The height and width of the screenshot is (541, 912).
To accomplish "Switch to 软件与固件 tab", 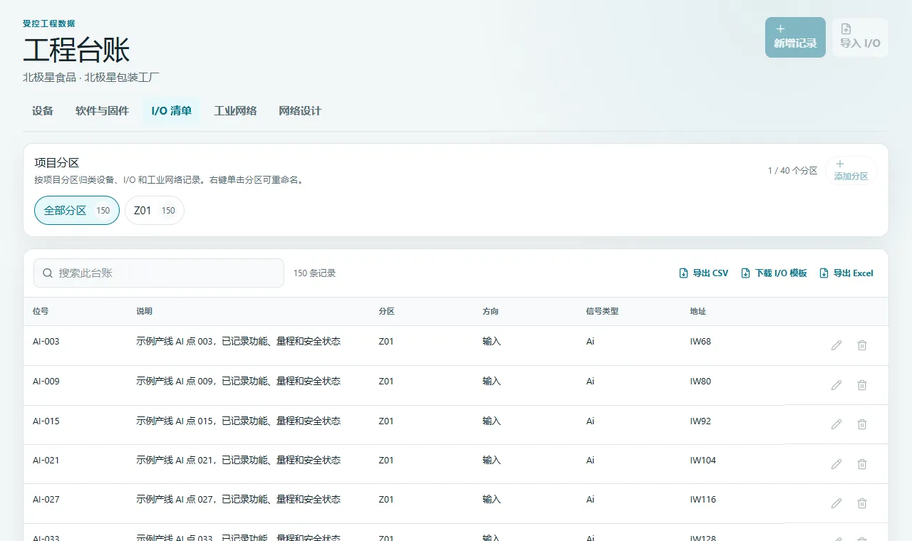I will [x=102, y=111].
